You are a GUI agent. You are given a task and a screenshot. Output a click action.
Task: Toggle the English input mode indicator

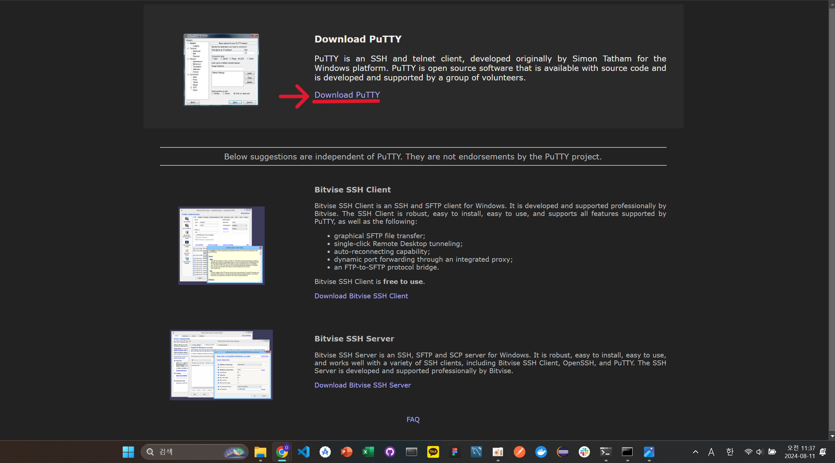(711, 452)
